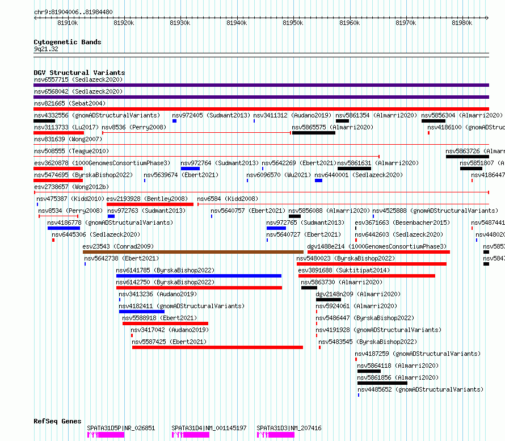The image size is (505, 441).
Task: Click esv3620878 (1000GenomesConsortiumPhase3) label
Action: 102,163
